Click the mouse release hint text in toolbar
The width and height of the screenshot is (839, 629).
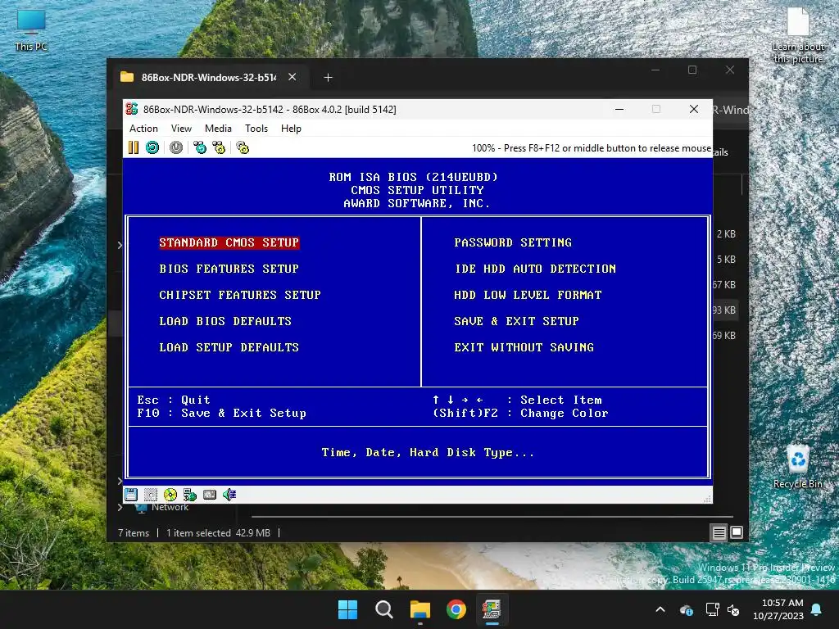point(592,148)
